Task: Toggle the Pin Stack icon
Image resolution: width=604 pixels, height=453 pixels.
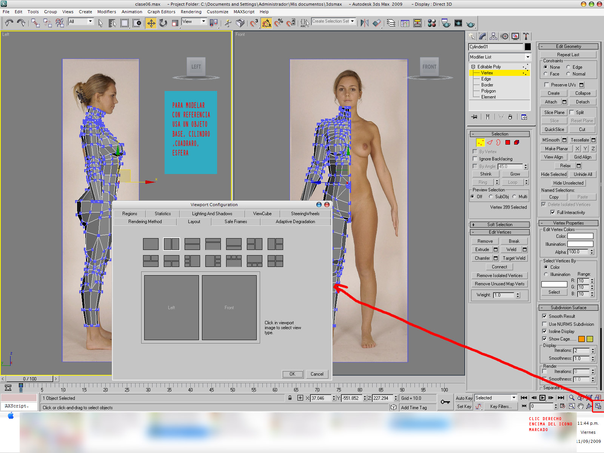Action: click(475, 117)
